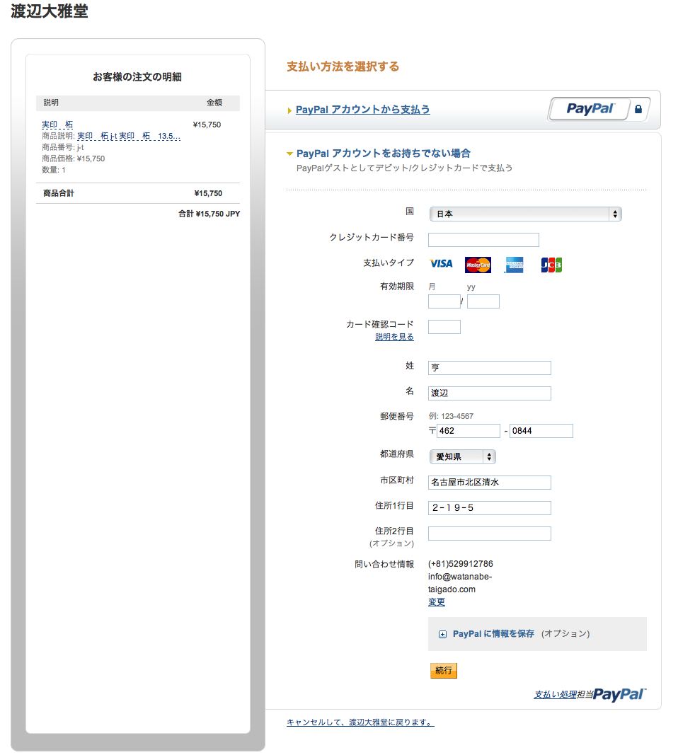Click the 数量: 1 quantity text

(54, 170)
